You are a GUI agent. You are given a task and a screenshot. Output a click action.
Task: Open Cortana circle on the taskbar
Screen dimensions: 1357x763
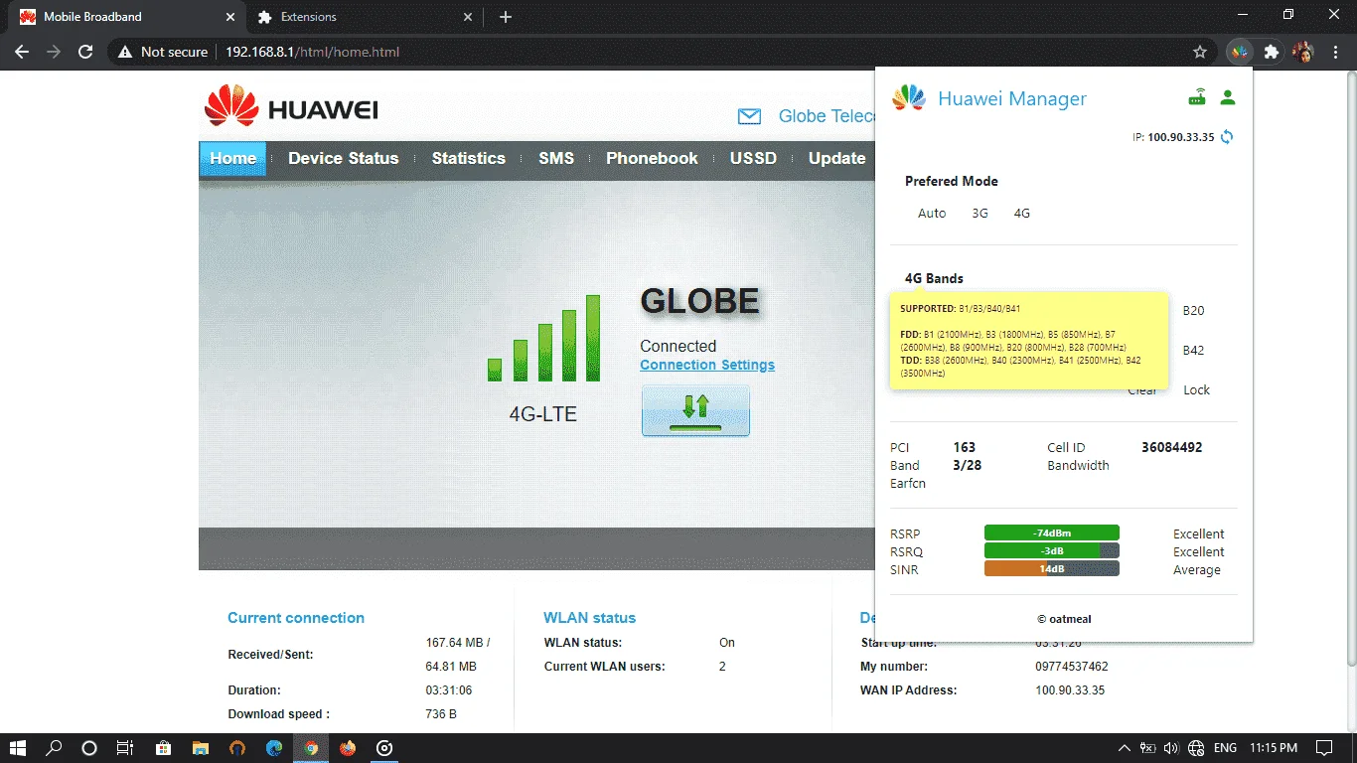pyautogui.click(x=88, y=747)
